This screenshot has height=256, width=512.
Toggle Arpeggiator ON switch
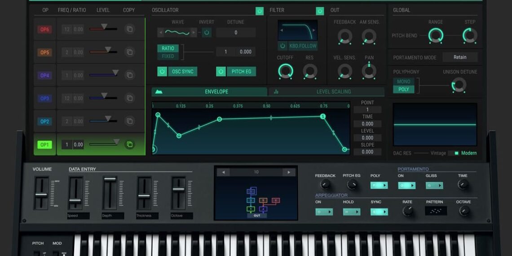click(x=324, y=212)
